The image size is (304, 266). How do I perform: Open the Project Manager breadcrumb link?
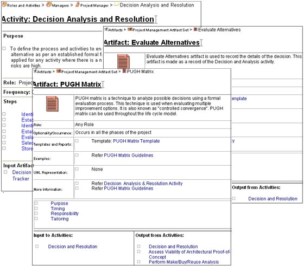[94, 5]
